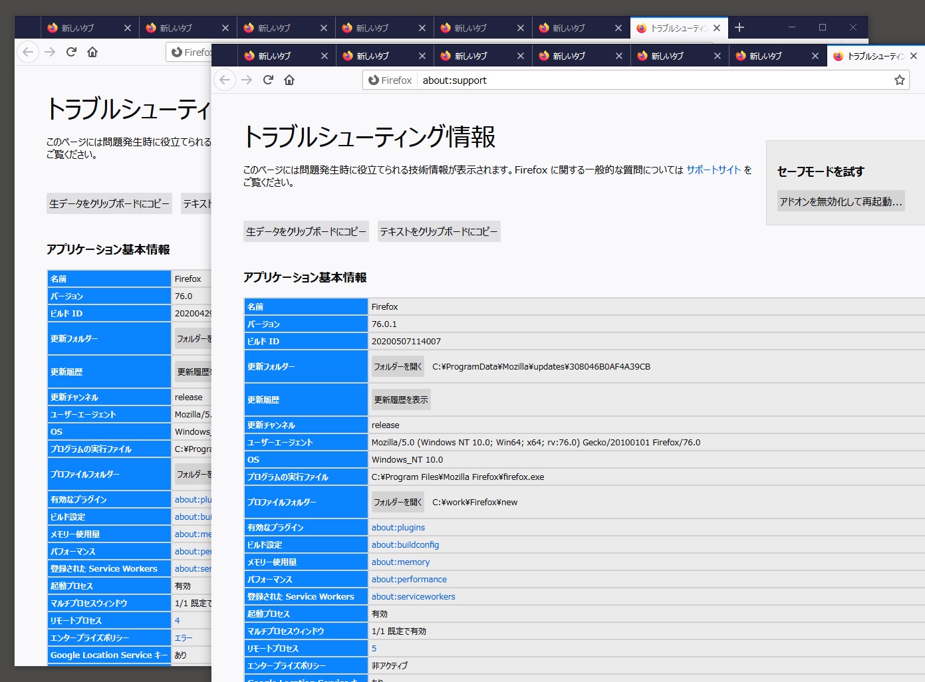Click テキストをクリップボードにコピー button
This screenshot has width=925, height=682.
pyautogui.click(x=439, y=231)
